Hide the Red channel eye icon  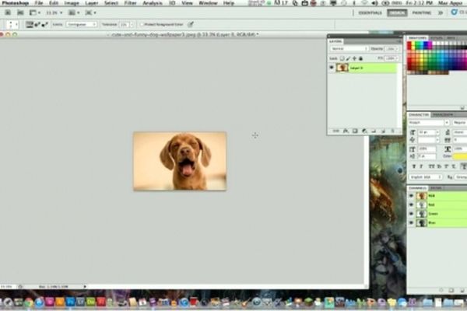[x=412, y=204]
